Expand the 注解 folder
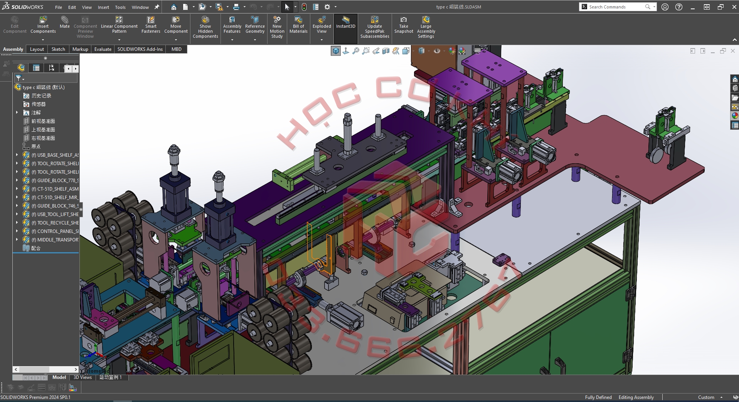This screenshot has width=739, height=402. coord(17,113)
